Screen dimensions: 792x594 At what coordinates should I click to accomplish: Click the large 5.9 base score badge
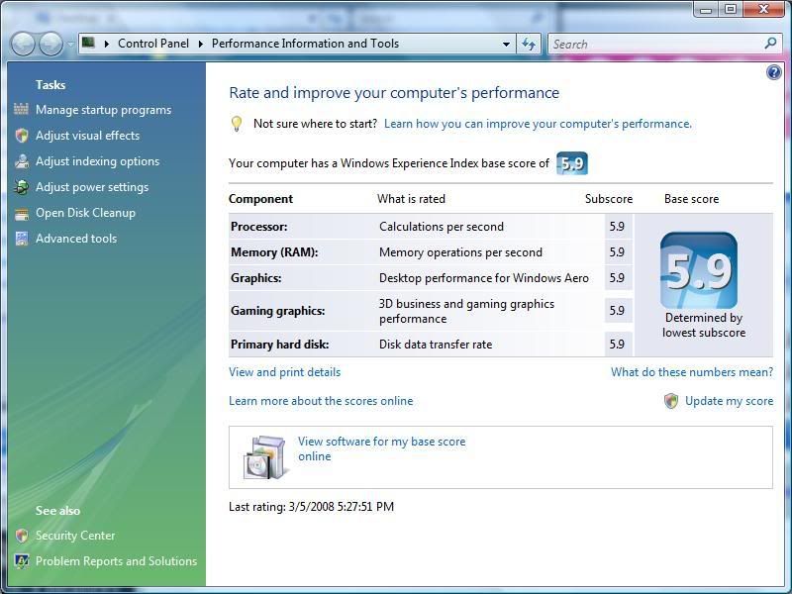[x=699, y=270]
